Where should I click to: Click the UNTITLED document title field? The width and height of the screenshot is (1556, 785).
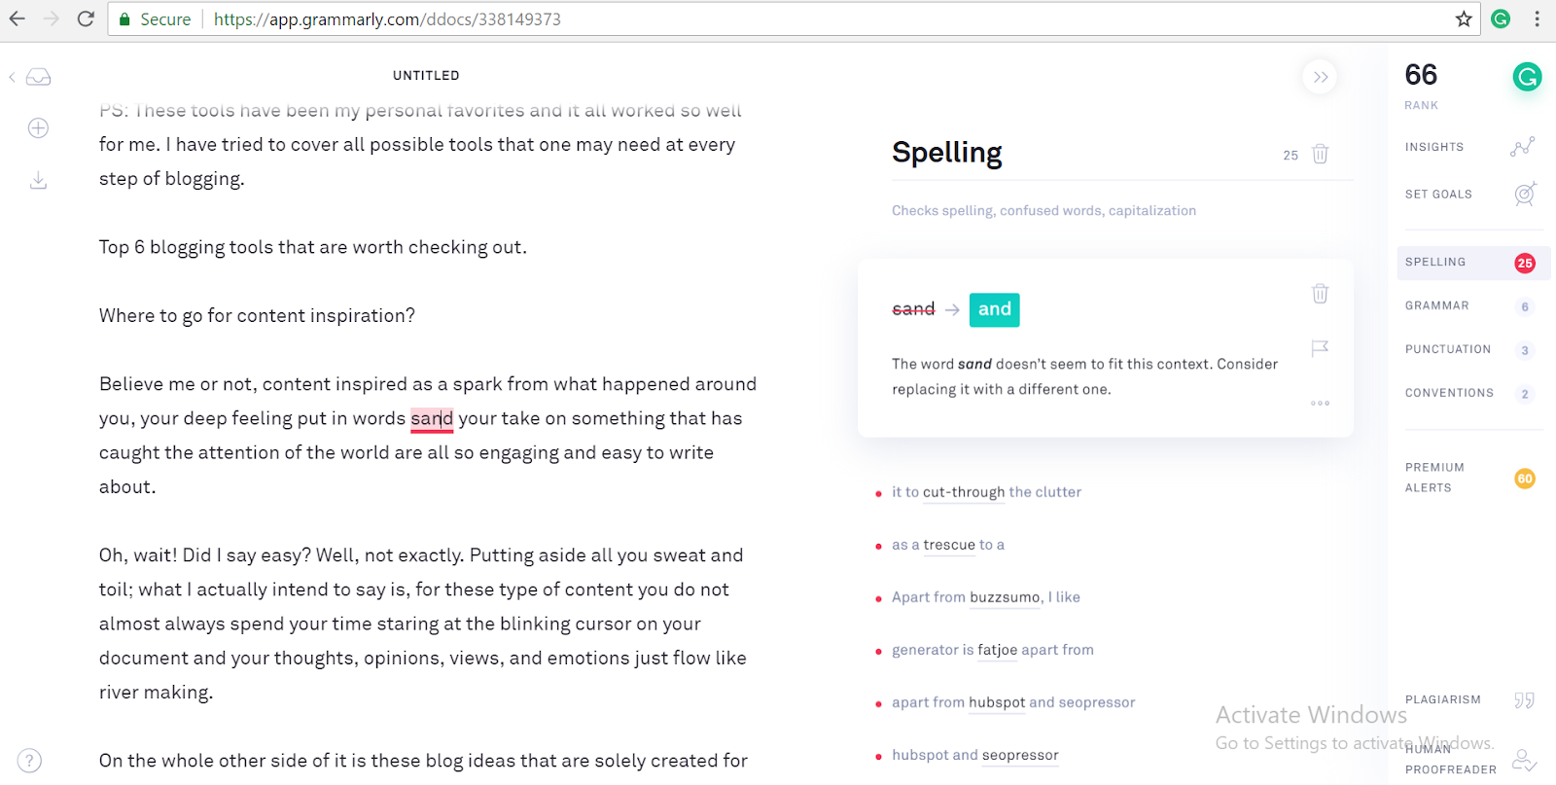[426, 76]
